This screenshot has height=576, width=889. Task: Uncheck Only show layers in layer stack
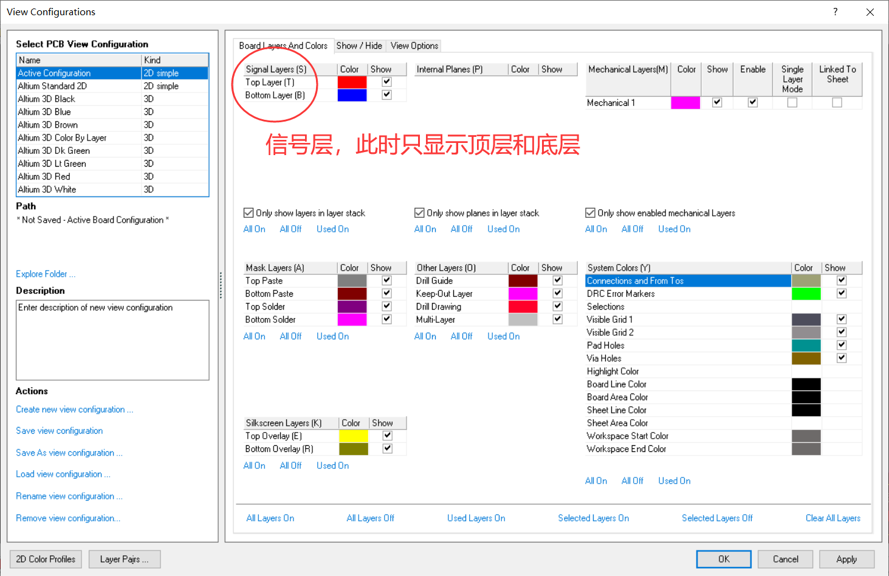coord(249,213)
